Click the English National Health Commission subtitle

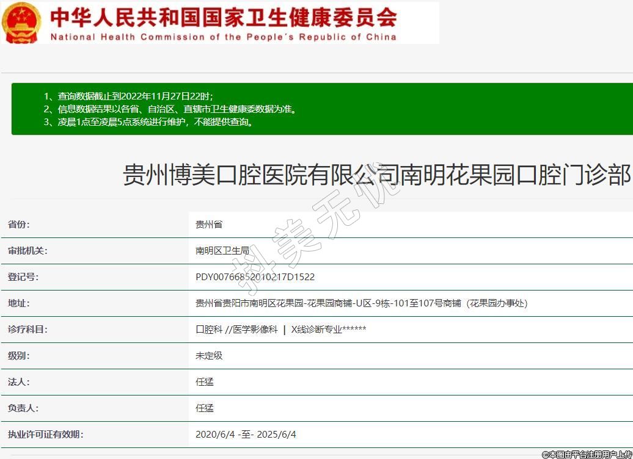[223, 37]
